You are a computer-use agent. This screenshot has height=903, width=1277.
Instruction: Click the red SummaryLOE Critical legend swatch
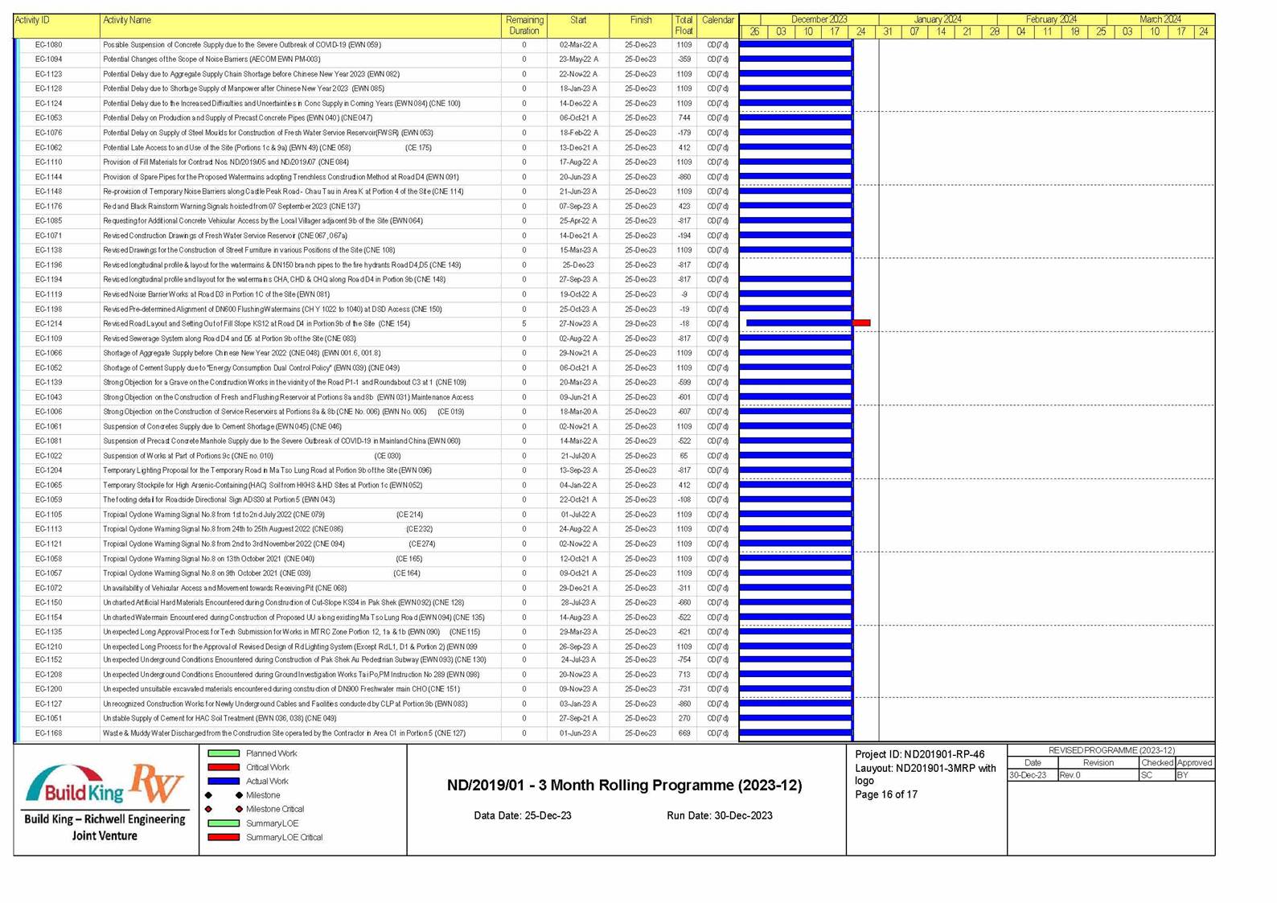[x=224, y=837]
